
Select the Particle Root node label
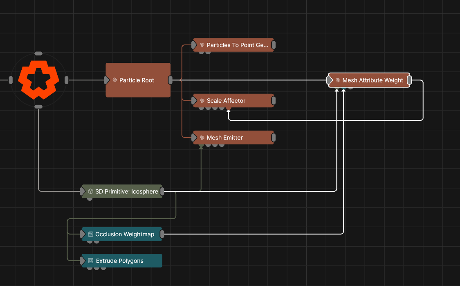(137, 80)
